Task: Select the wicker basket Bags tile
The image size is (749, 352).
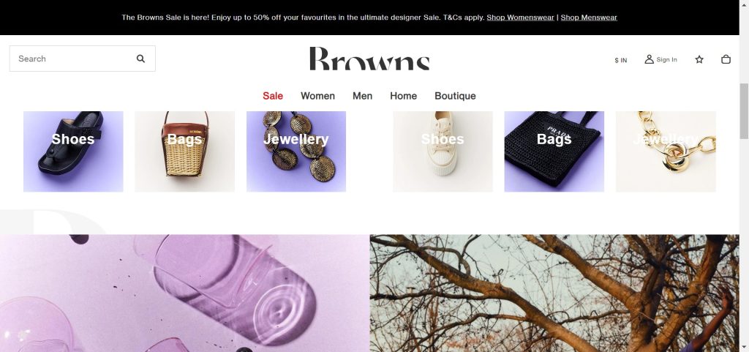Action: coord(184,151)
